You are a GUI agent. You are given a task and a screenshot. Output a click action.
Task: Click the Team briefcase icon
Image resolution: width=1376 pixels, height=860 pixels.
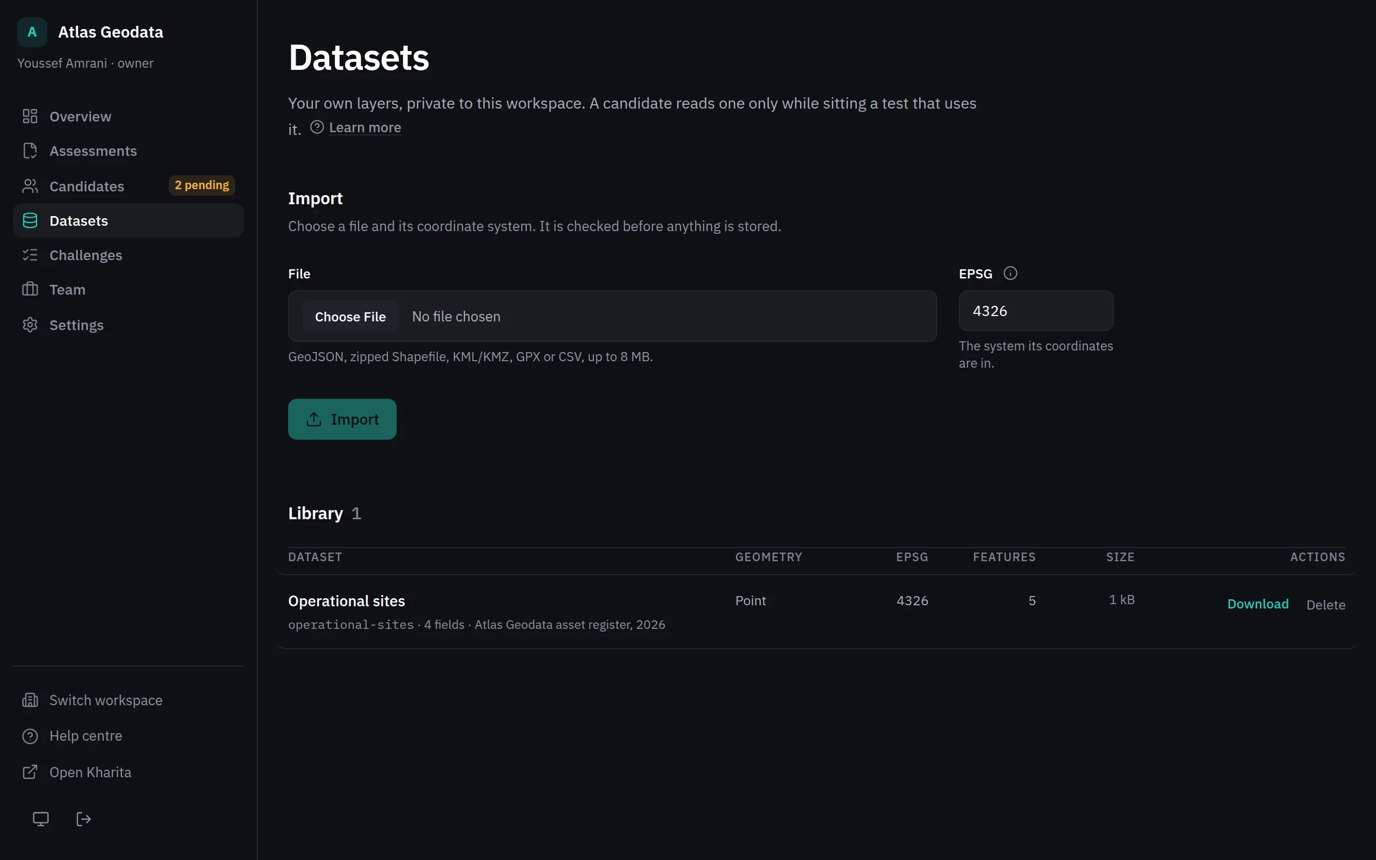(x=30, y=290)
